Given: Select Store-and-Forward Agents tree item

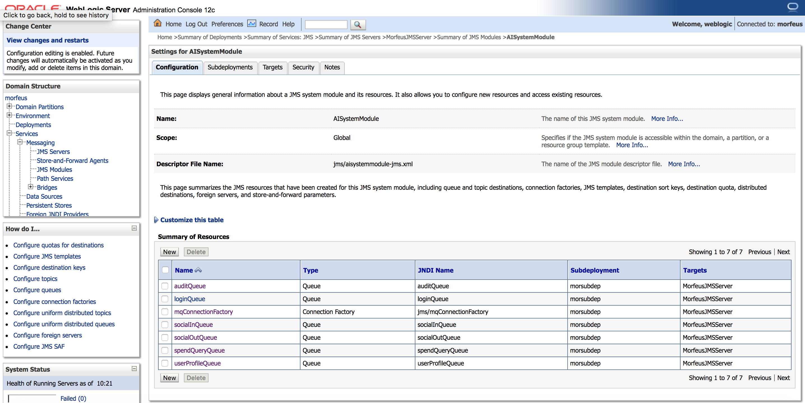Looking at the screenshot, I should coord(73,161).
